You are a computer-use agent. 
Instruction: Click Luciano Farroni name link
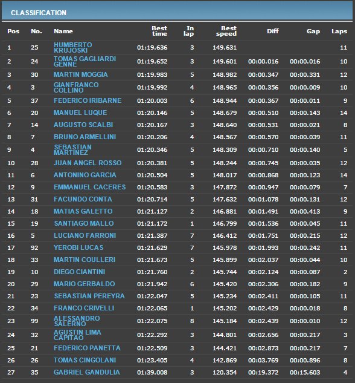click(x=85, y=235)
